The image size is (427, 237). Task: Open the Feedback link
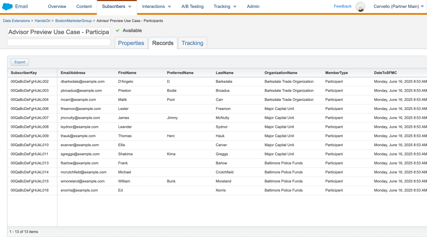click(x=342, y=6)
